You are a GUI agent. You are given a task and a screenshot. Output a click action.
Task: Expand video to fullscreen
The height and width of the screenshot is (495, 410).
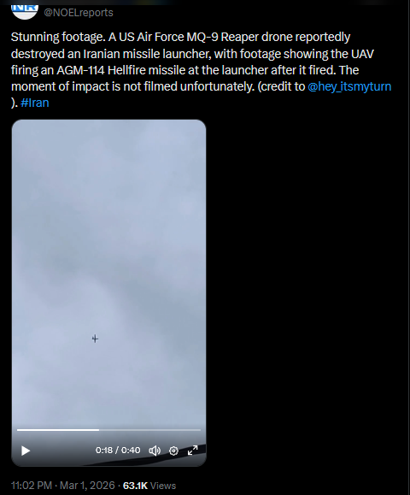(x=193, y=451)
